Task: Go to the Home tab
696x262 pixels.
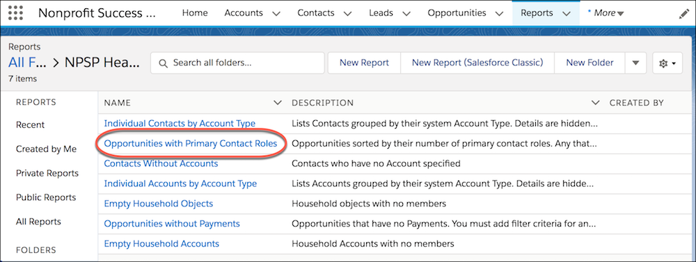Action: coord(195,13)
